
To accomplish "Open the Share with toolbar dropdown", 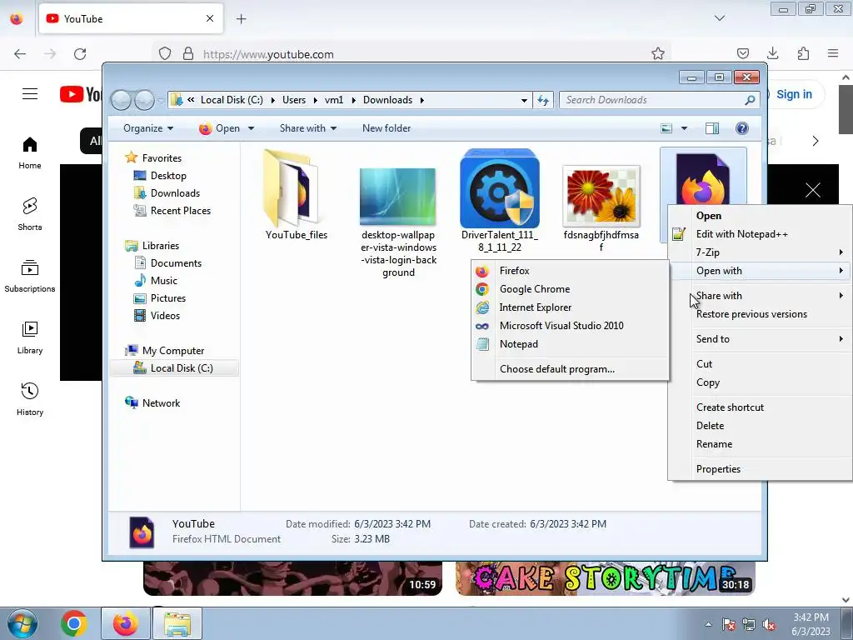I will click(x=308, y=128).
